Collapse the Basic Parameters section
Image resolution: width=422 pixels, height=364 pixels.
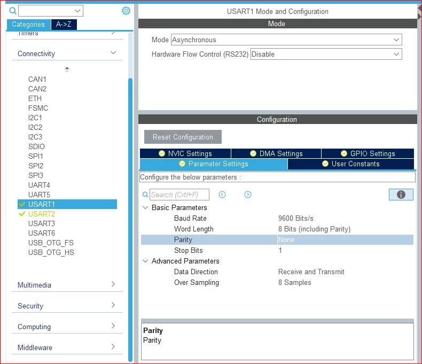(145, 207)
